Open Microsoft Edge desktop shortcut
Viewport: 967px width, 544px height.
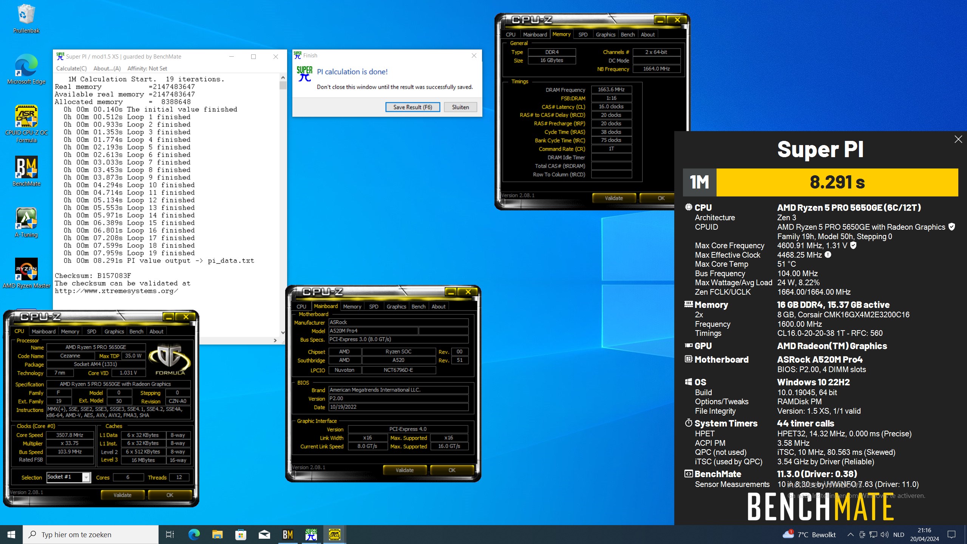[26, 70]
